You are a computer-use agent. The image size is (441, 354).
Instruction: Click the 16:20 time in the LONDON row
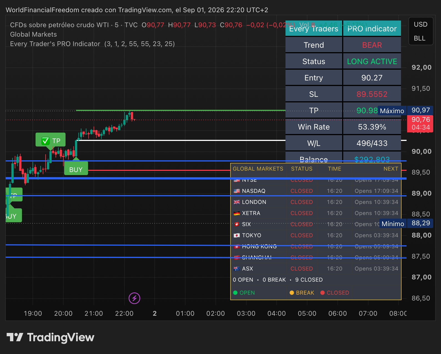pyautogui.click(x=335, y=202)
